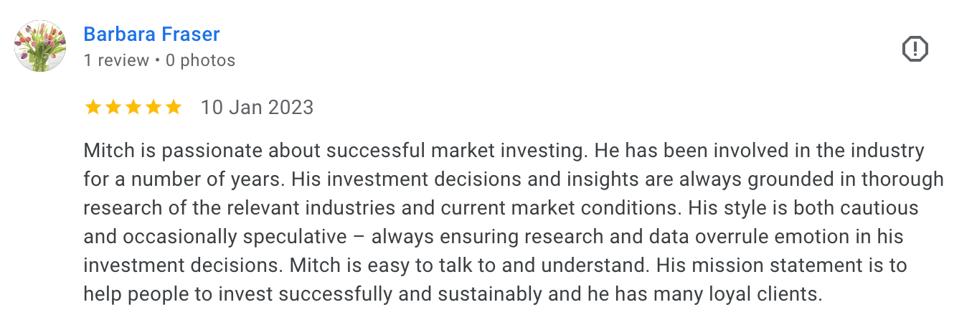The image size is (977, 320).
Task: Click the fifth rating star
Action: [x=173, y=108]
